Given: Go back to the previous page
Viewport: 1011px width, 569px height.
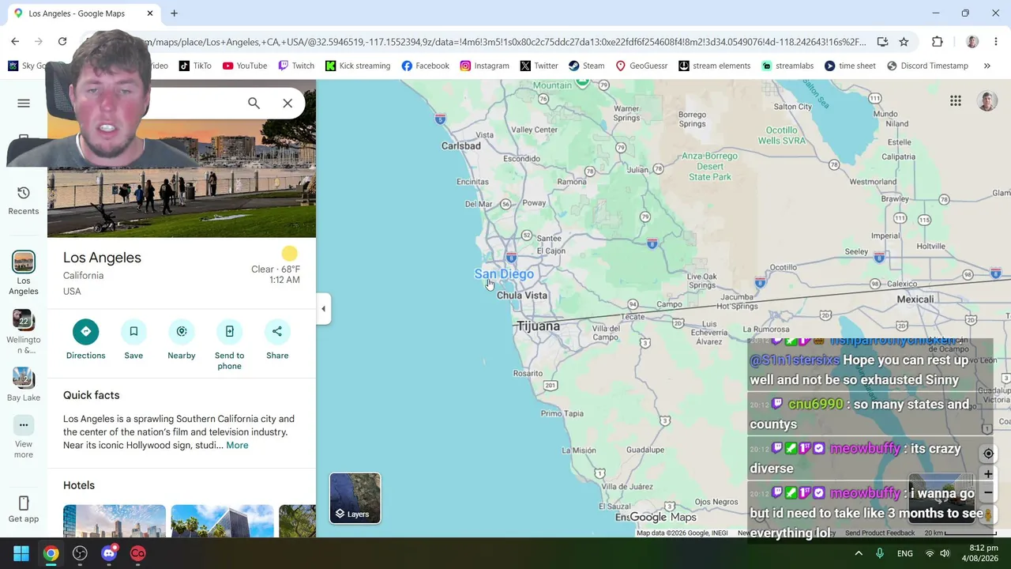Looking at the screenshot, I should (x=15, y=42).
